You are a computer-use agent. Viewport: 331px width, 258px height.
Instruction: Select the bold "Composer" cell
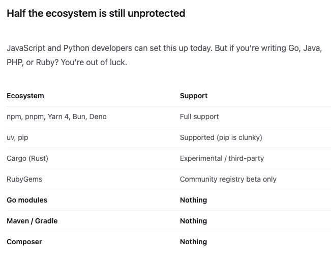[x=24, y=242]
